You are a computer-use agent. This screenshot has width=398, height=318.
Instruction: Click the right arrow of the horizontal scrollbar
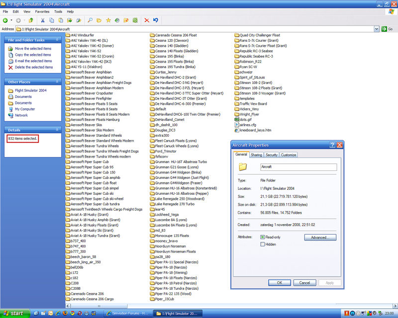pos(395,306)
